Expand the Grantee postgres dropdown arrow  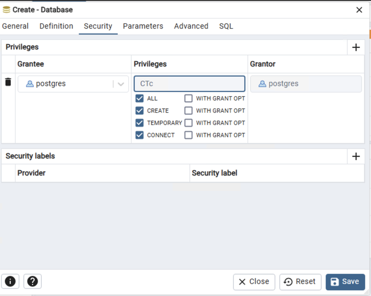pyautogui.click(x=121, y=84)
